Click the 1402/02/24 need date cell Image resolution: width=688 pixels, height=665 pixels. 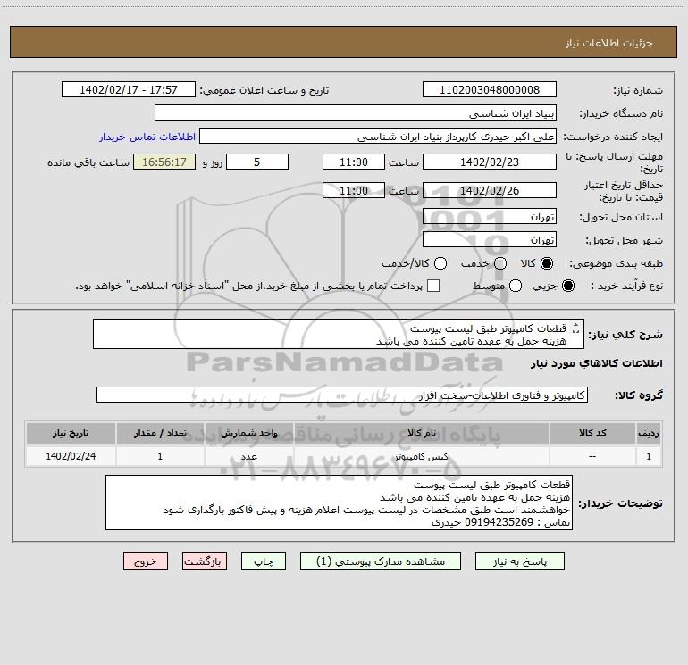[x=71, y=456]
